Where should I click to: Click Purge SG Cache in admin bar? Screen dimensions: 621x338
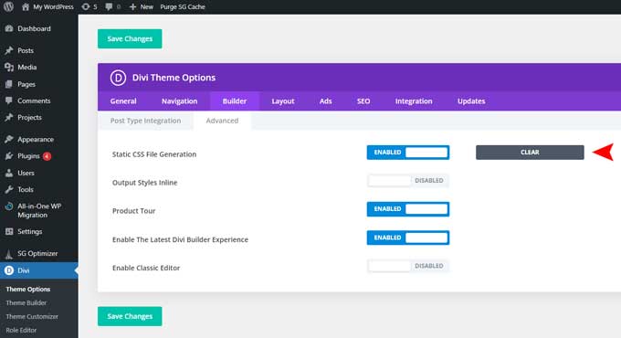tap(183, 6)
